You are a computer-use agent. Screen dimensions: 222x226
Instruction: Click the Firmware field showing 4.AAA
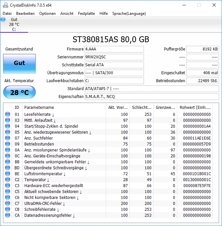114,49
